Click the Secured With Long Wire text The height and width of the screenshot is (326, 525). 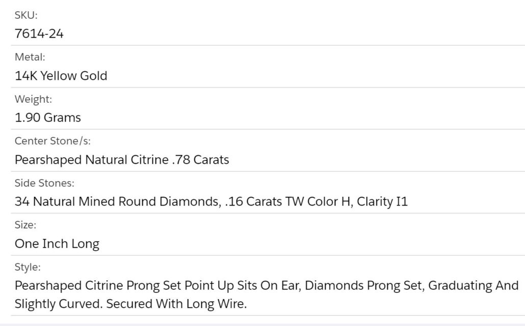click(x=176, y=304)
